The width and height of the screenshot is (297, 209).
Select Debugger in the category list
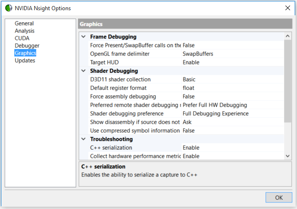click(27, 46)
